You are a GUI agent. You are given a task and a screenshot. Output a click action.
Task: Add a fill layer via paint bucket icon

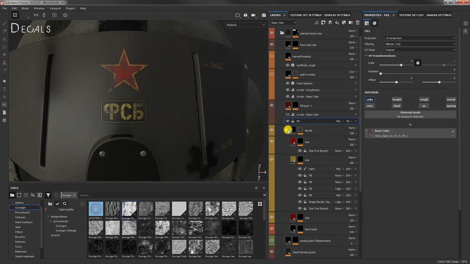click(x=337, y=23)
